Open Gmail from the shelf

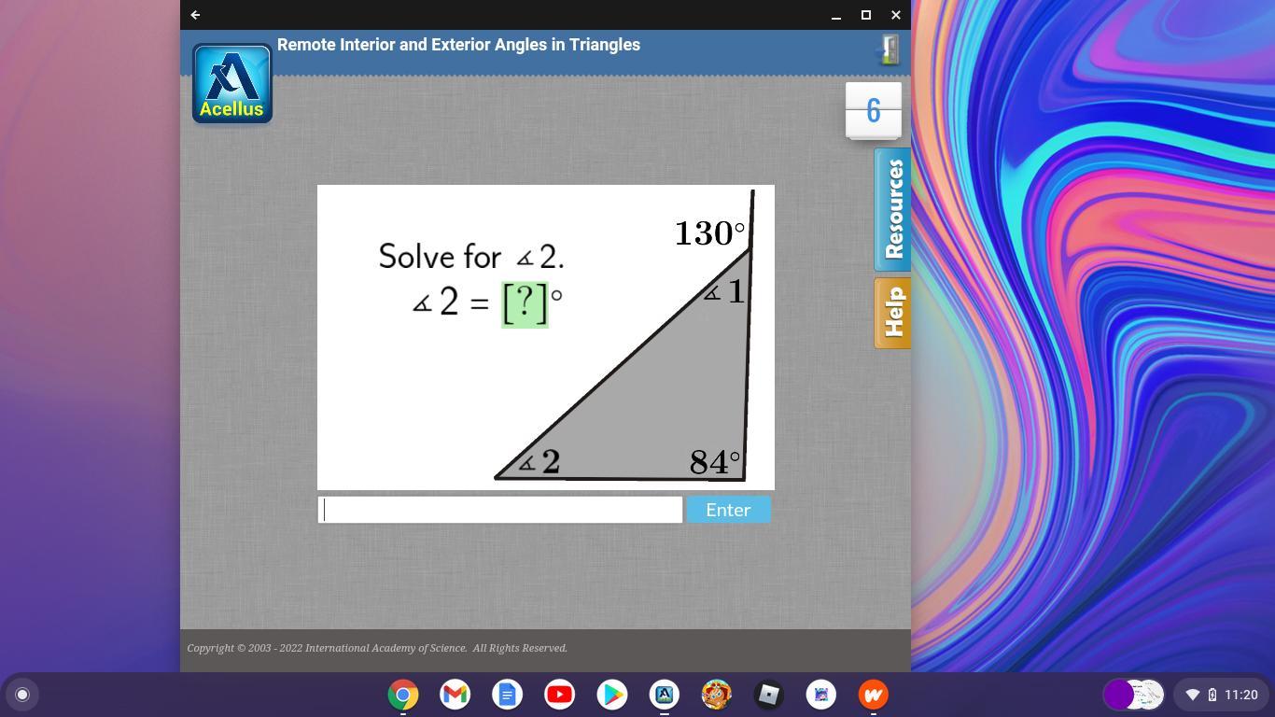point(455,695)
